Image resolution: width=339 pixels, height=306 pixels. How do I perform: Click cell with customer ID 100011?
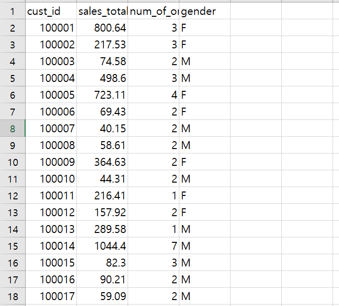tap(51, 195)
